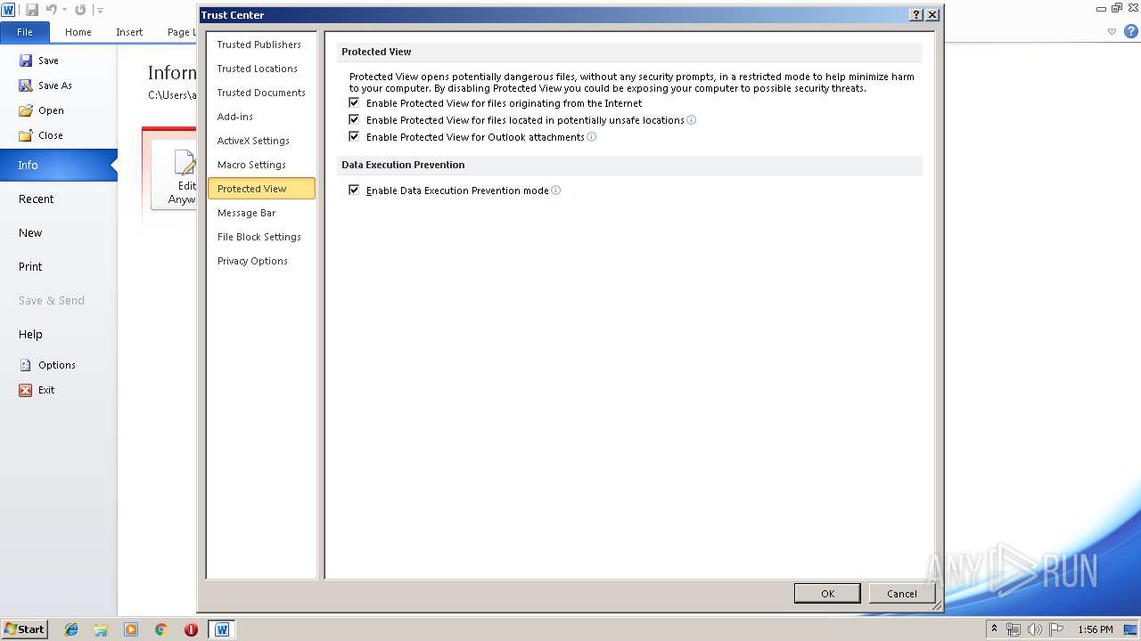
Task: Launch Internet Explorer from taskbar
Action: [71, 629]
